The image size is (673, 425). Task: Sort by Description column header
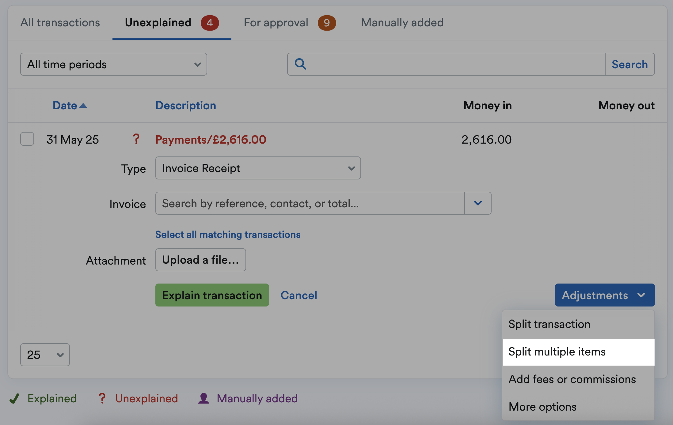186,106
